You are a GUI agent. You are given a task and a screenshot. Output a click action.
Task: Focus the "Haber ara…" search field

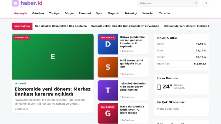[x=168, y=3]
